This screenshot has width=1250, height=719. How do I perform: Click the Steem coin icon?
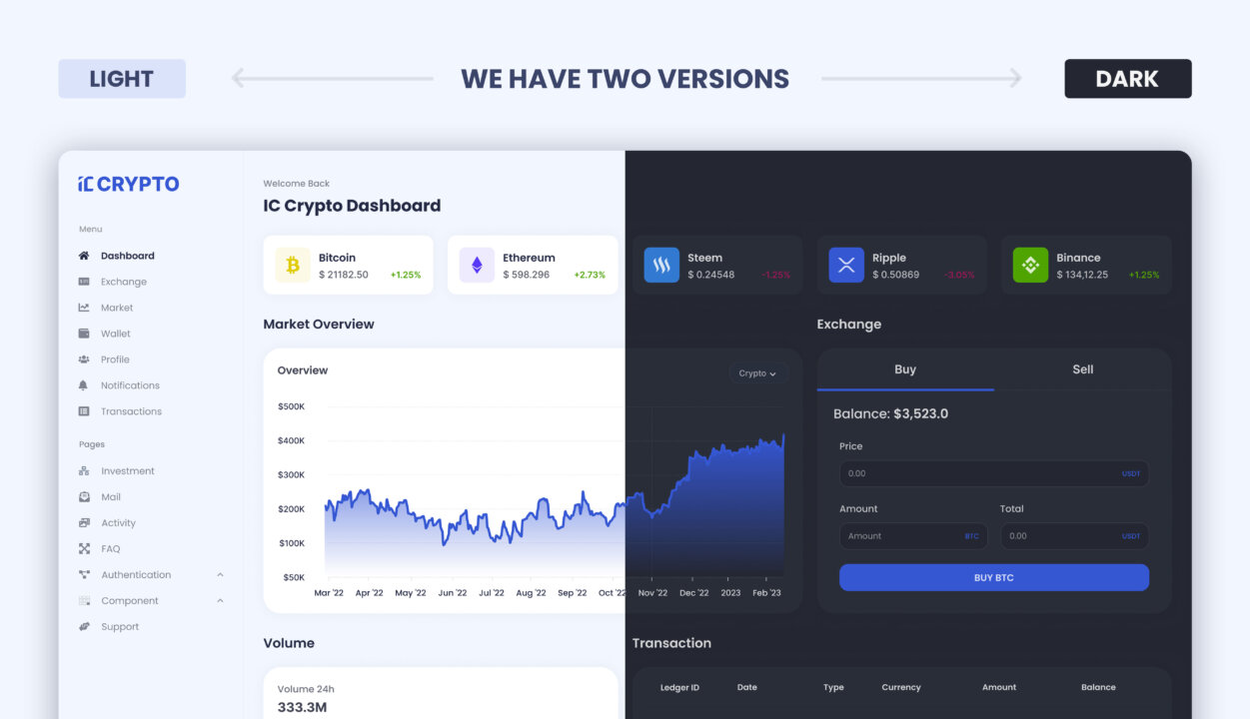coord(661,265)
